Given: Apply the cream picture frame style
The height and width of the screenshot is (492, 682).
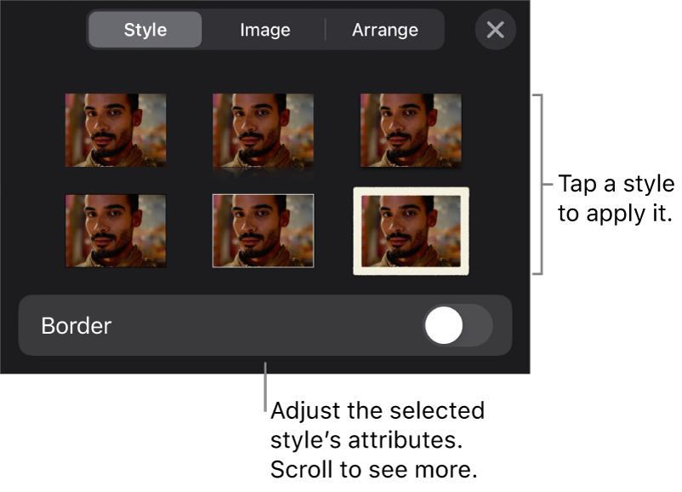Looking at the screenshot, I should (x=411, y=232).
